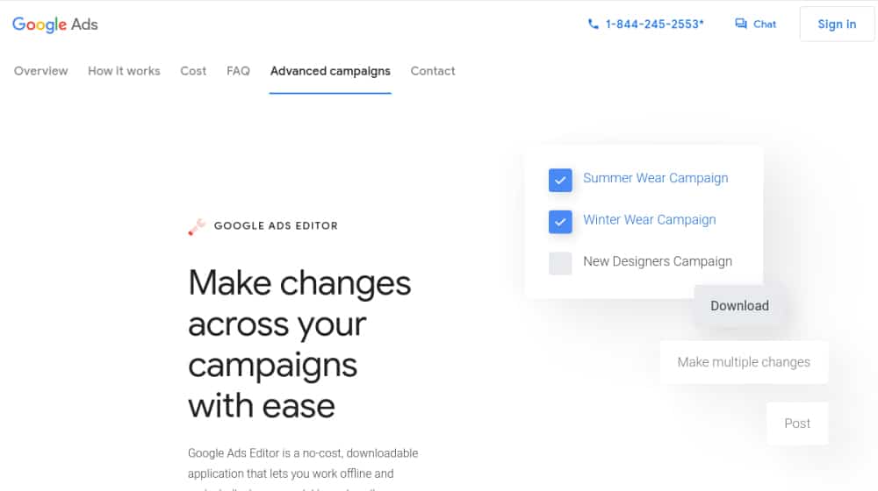Viewport: 878px width, 491px height.
Task: Check the New Designers Campaign checkbox
Action: [x=560, y=263]
